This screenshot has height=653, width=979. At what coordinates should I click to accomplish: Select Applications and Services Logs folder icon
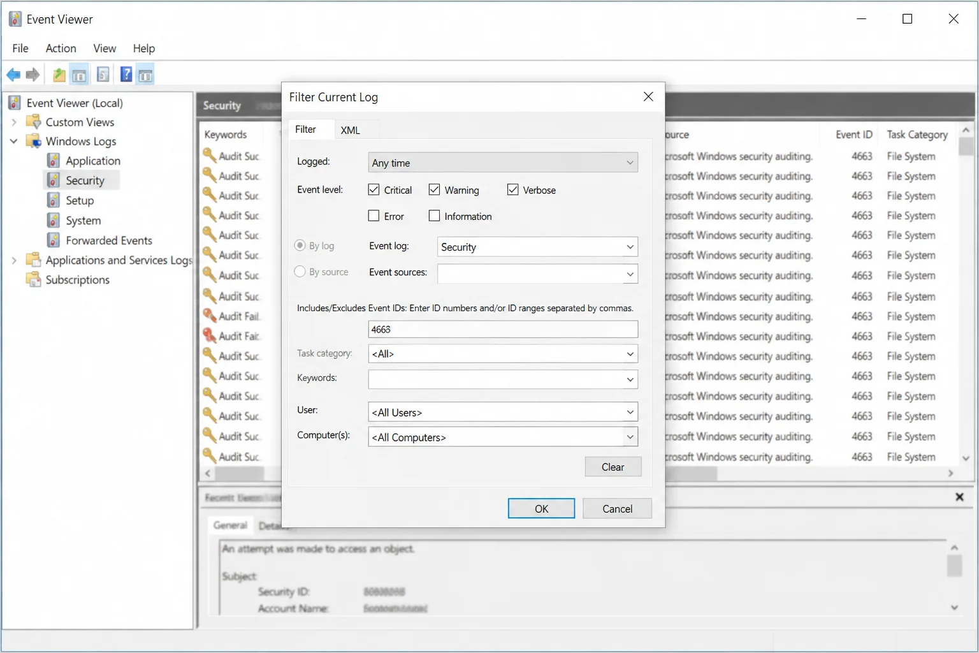(33, 260)
